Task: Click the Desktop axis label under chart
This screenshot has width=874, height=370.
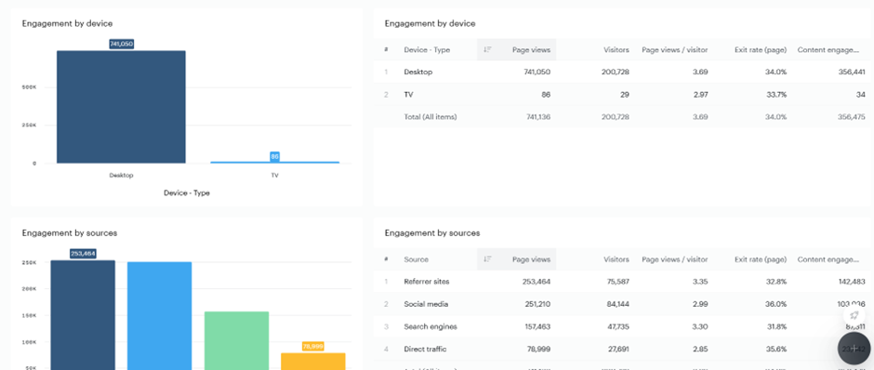Action: coord(122,175)
